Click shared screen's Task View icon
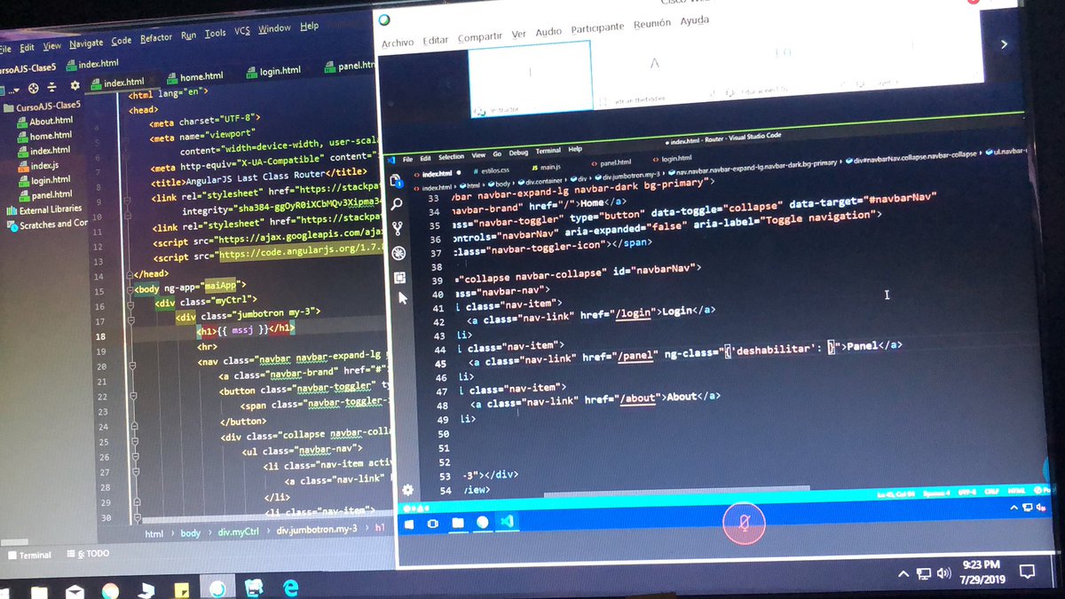 click(x=433, y=524)
